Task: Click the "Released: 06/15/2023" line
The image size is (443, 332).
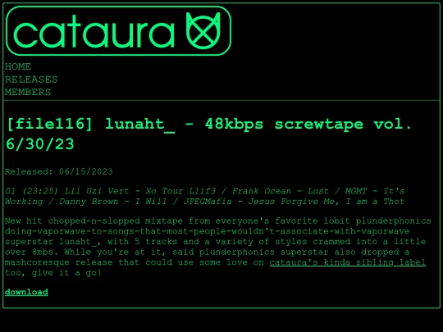Action: pos(59,171)
